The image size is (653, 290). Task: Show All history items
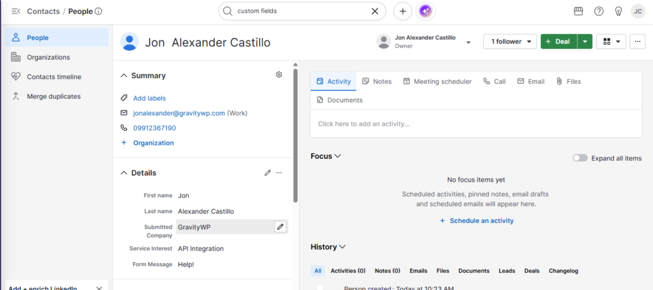[x=318, y=271]
